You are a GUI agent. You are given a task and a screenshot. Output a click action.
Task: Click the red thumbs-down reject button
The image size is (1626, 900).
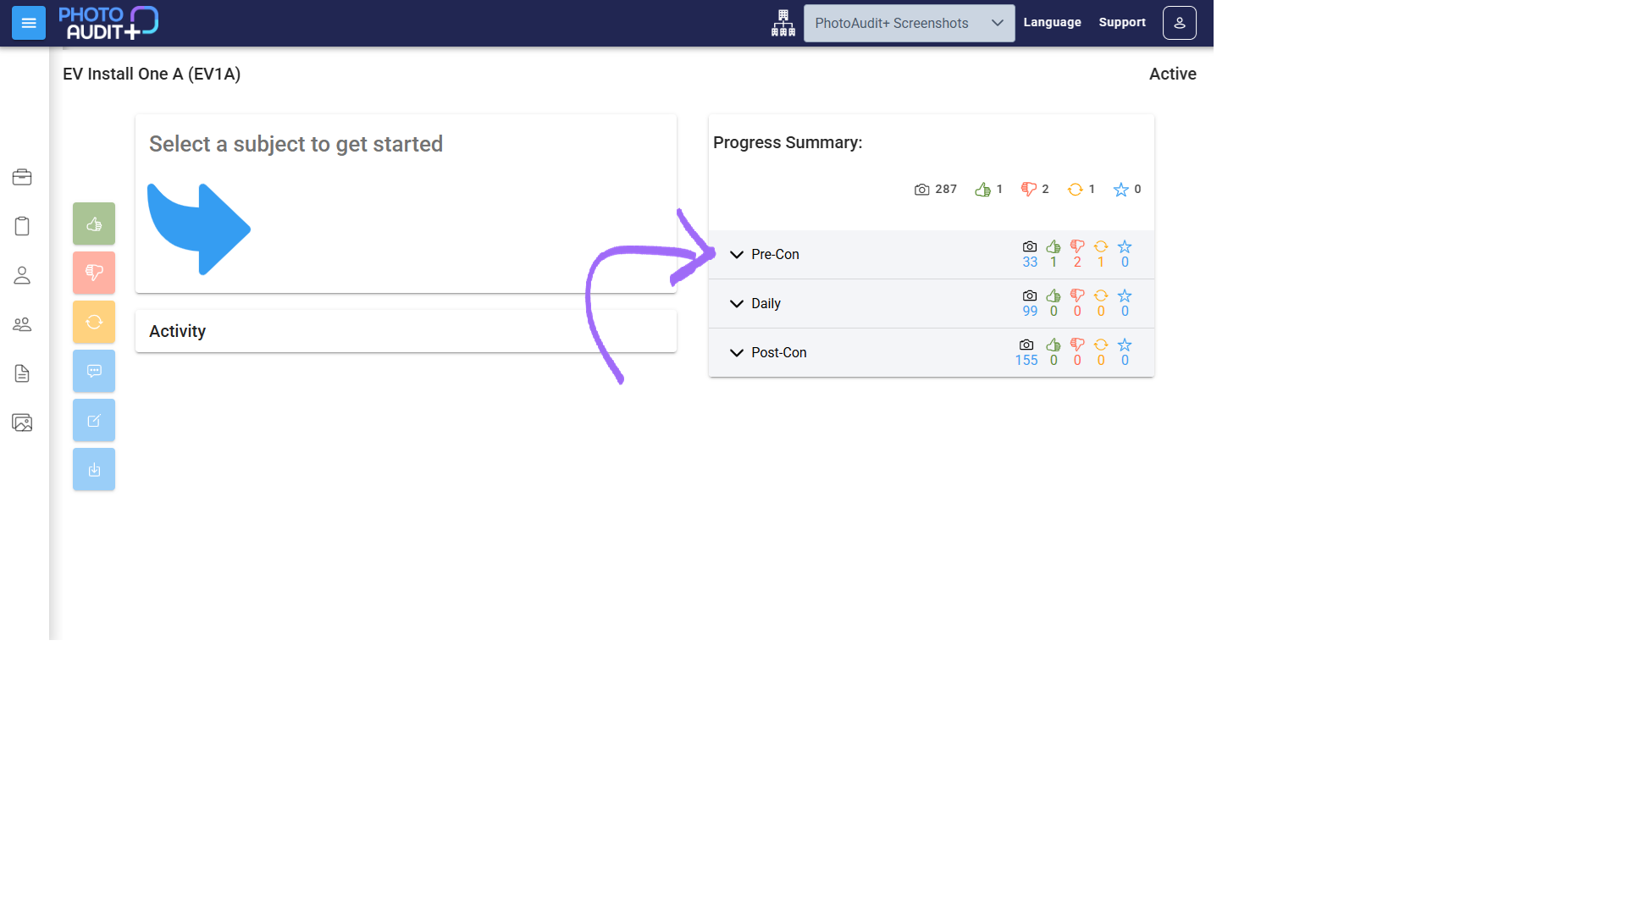(94, 273)
